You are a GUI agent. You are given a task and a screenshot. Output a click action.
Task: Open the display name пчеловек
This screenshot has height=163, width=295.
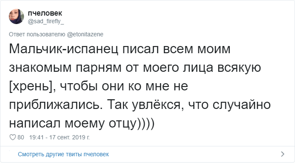(45, 13)
